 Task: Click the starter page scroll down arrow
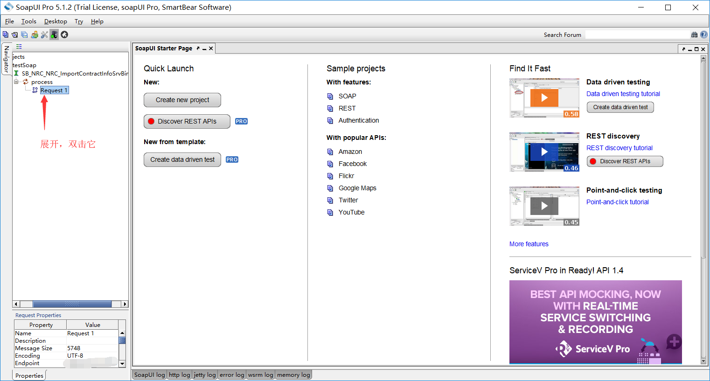tap(703, 361)
